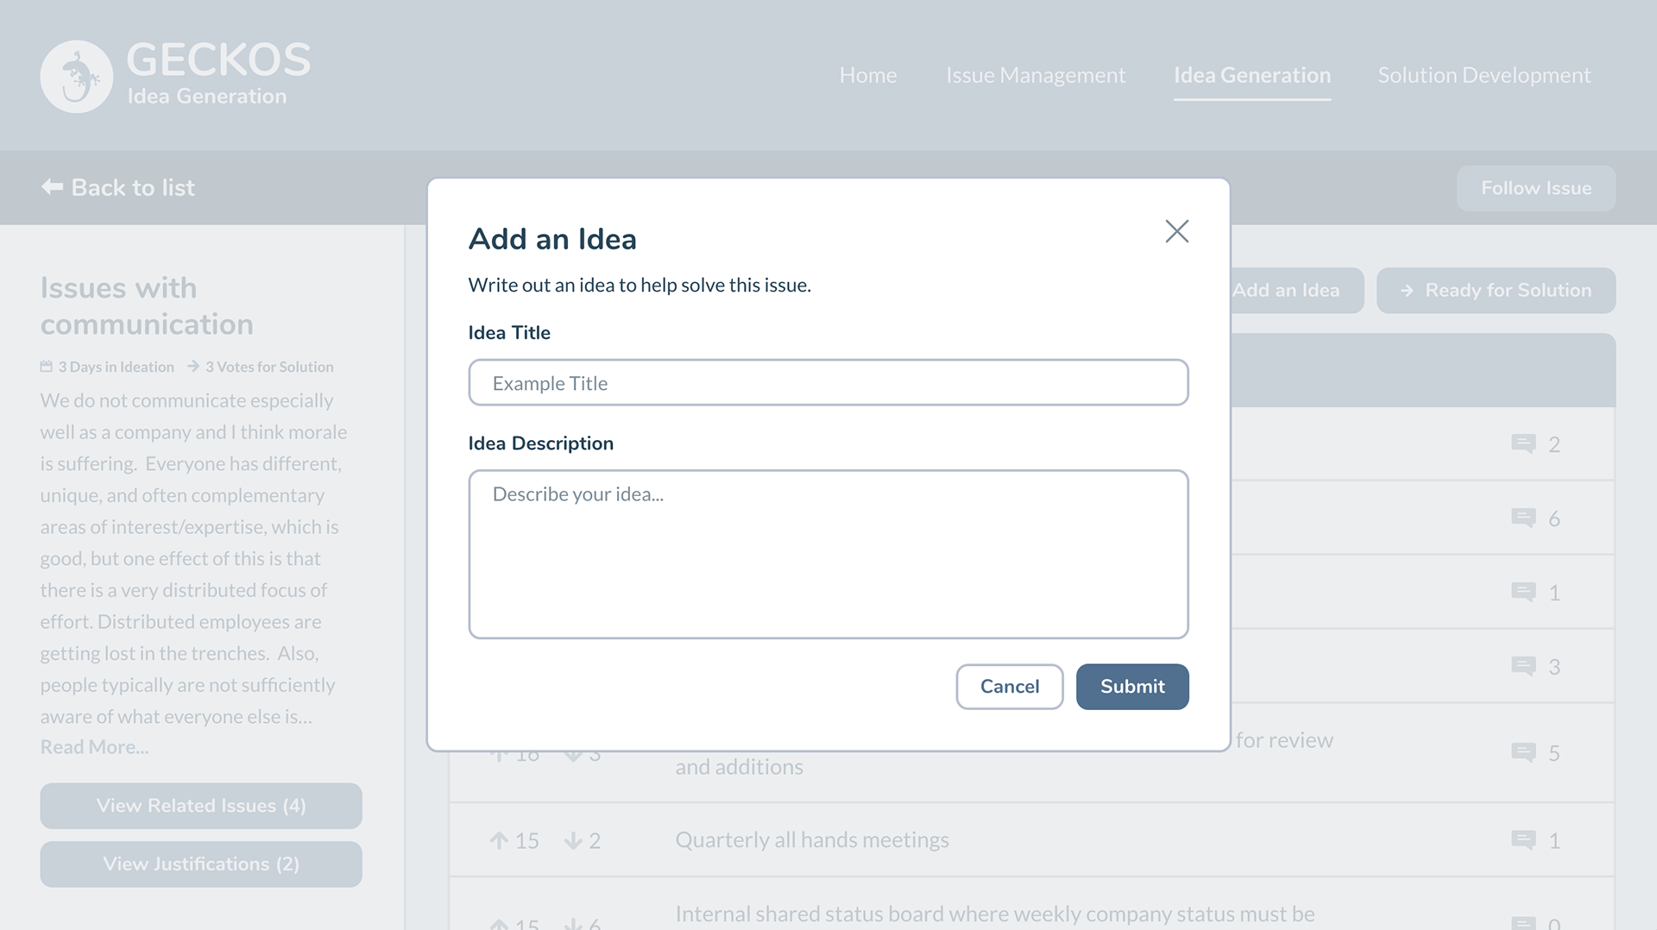Downvote the Quarterly all hands meetings idea
The width and height of the screenshot is (1657, 930).
[573, 840]
